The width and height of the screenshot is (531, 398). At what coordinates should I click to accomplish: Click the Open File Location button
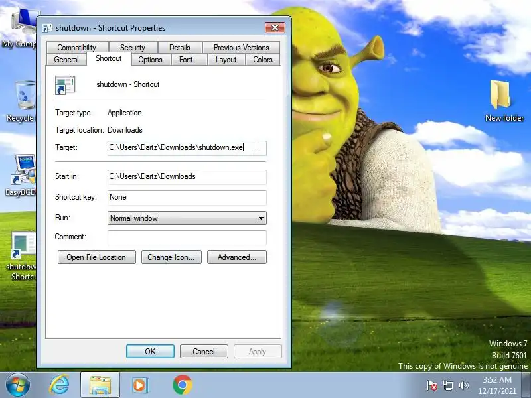click(x=96, y=257)
